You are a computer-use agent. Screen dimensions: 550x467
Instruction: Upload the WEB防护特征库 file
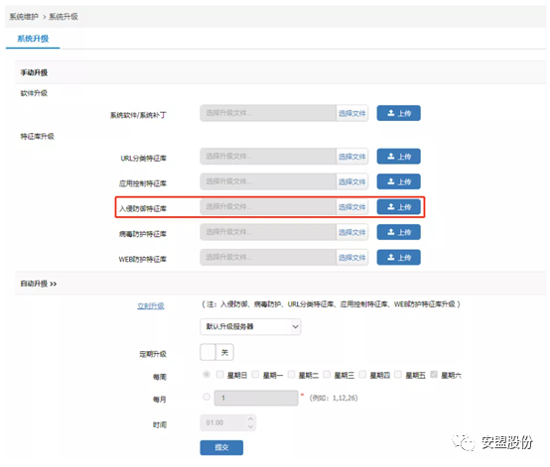click(x=398, y=257)
